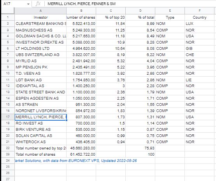Select cell BIRK VENTURE AS
Screen dimensions: 216x181
tap(40, 130)
